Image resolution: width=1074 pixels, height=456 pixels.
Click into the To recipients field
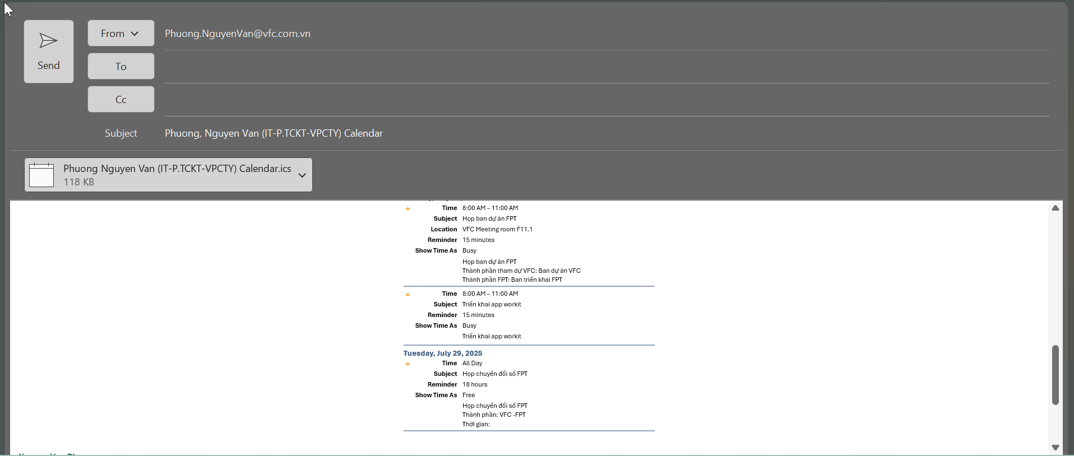(605, 67)
